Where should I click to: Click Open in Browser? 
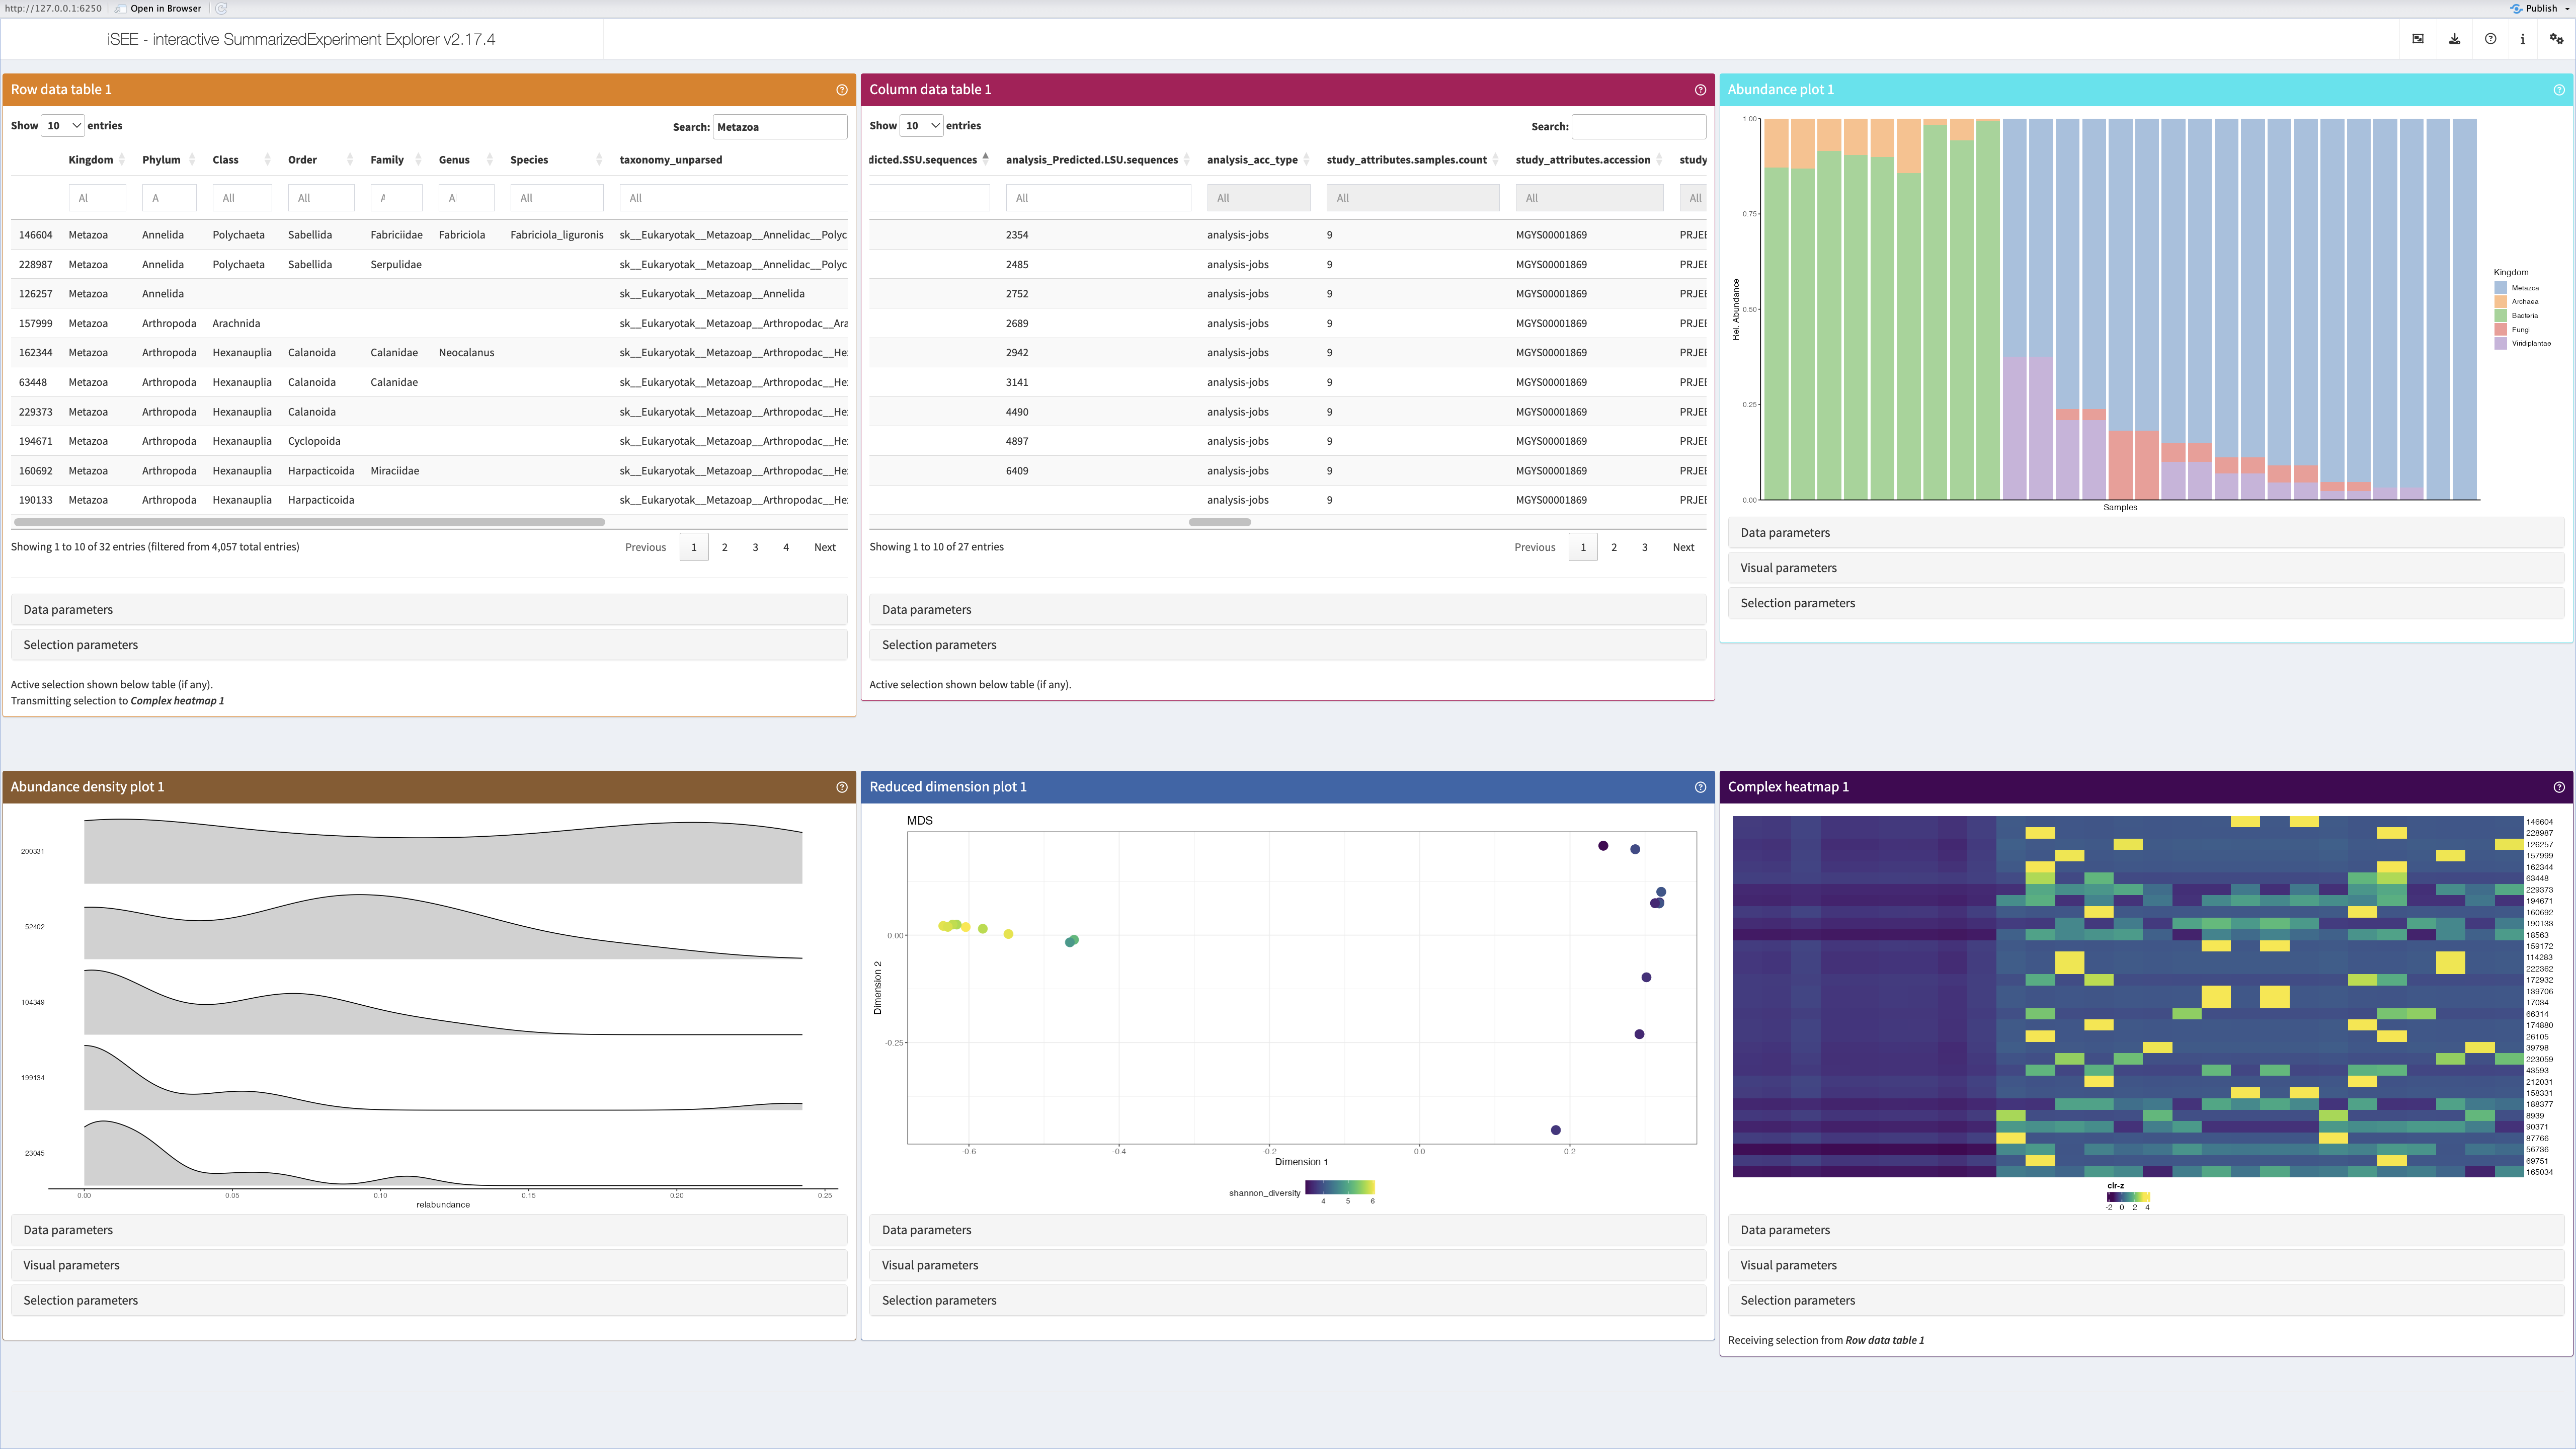(163, 8)
